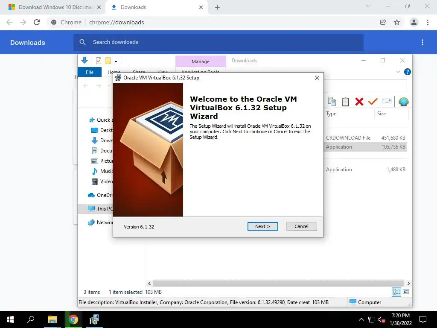
Task: Click Next in VirtualBox Setup wizard
Action: point(262,226)
